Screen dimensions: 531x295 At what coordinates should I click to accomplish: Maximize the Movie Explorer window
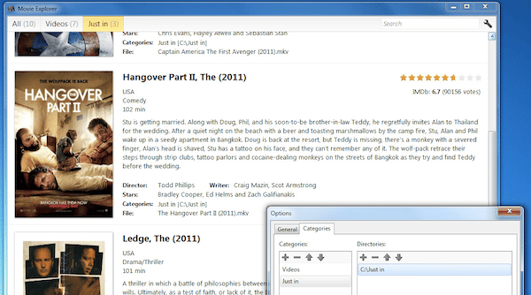(467, 7)
